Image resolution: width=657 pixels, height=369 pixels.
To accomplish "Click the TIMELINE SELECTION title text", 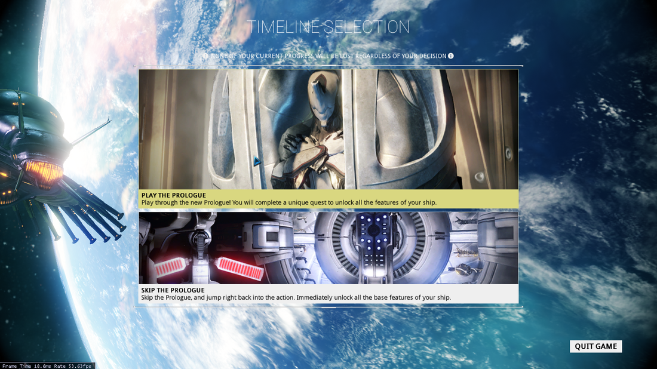I will click(328, 26).
